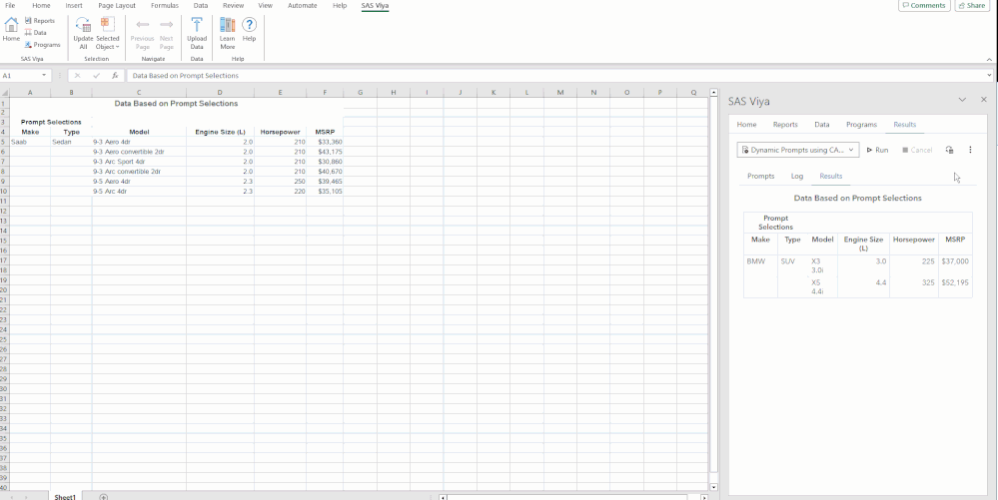
Task: Switch to the Prompts sub-tab
Action: click(760, 177)
